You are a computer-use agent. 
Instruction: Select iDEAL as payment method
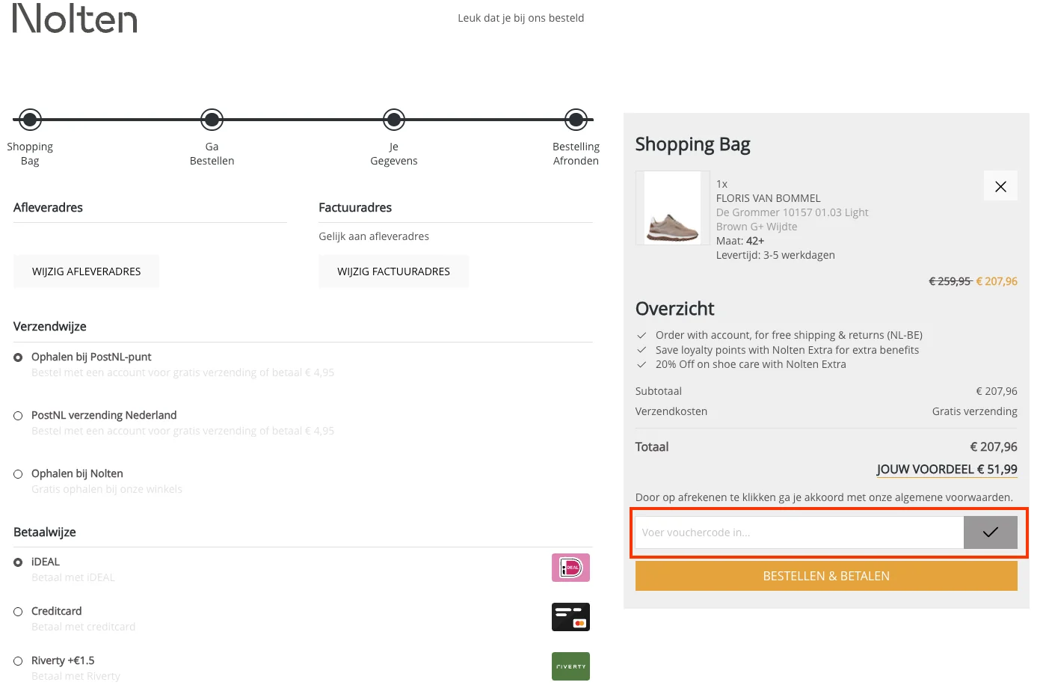click(18, 562)
